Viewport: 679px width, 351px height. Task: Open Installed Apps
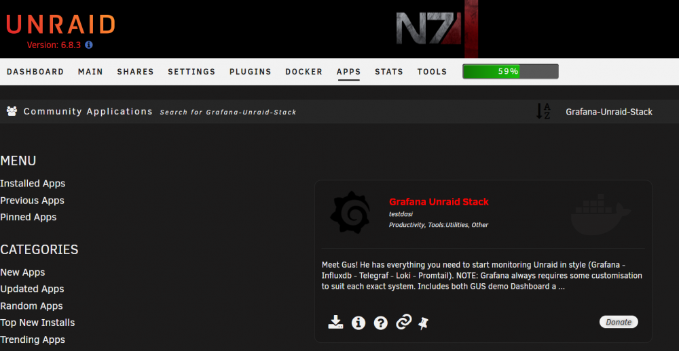tap(33, 183)
